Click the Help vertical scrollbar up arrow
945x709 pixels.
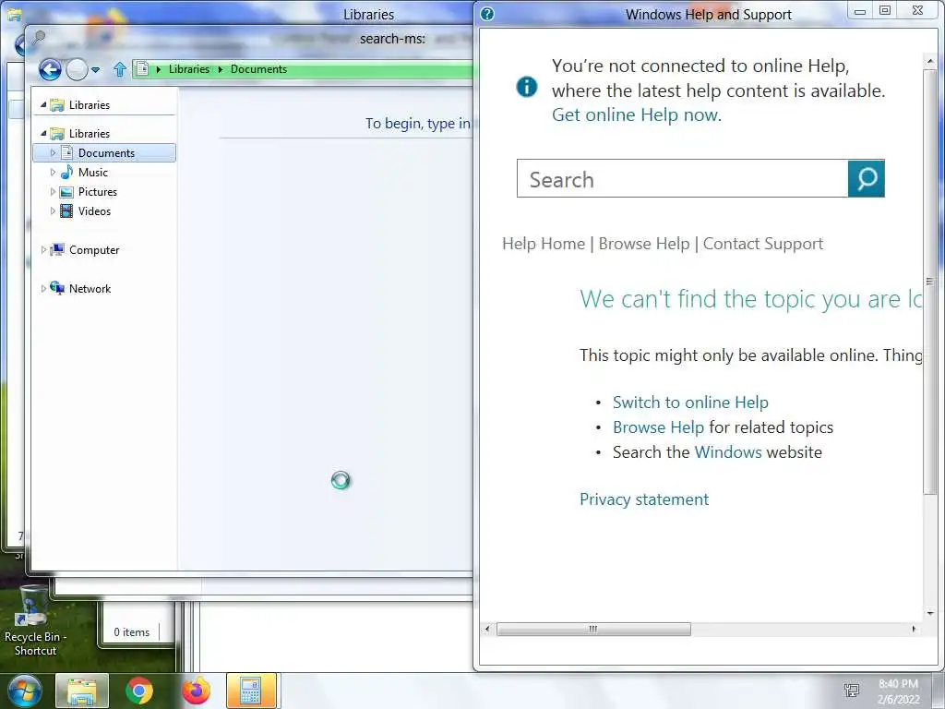coord(930,61)
